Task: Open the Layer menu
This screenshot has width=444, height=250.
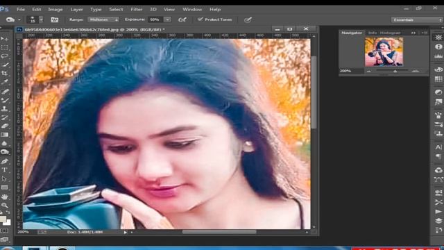Action: click(76, 9)
